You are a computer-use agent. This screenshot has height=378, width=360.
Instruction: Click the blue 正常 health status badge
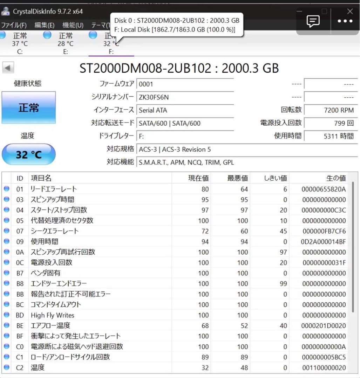tap(28, 108)
